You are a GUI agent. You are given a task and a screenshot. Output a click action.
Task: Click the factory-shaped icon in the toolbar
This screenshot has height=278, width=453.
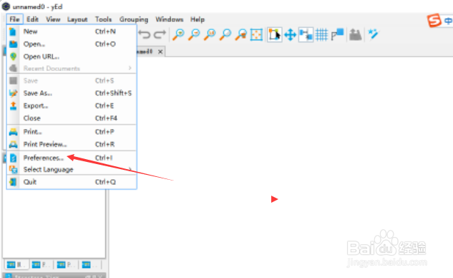pyautogui.click(x=356, y=34)
